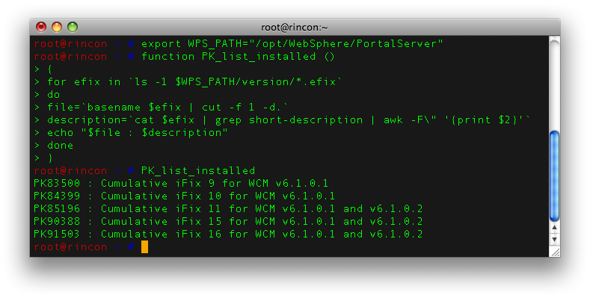Image resolution: width=590 pixels, height=298 pixels.
Task: Click the echo "$file : $description" line
Action: click(x=138, y=133)
